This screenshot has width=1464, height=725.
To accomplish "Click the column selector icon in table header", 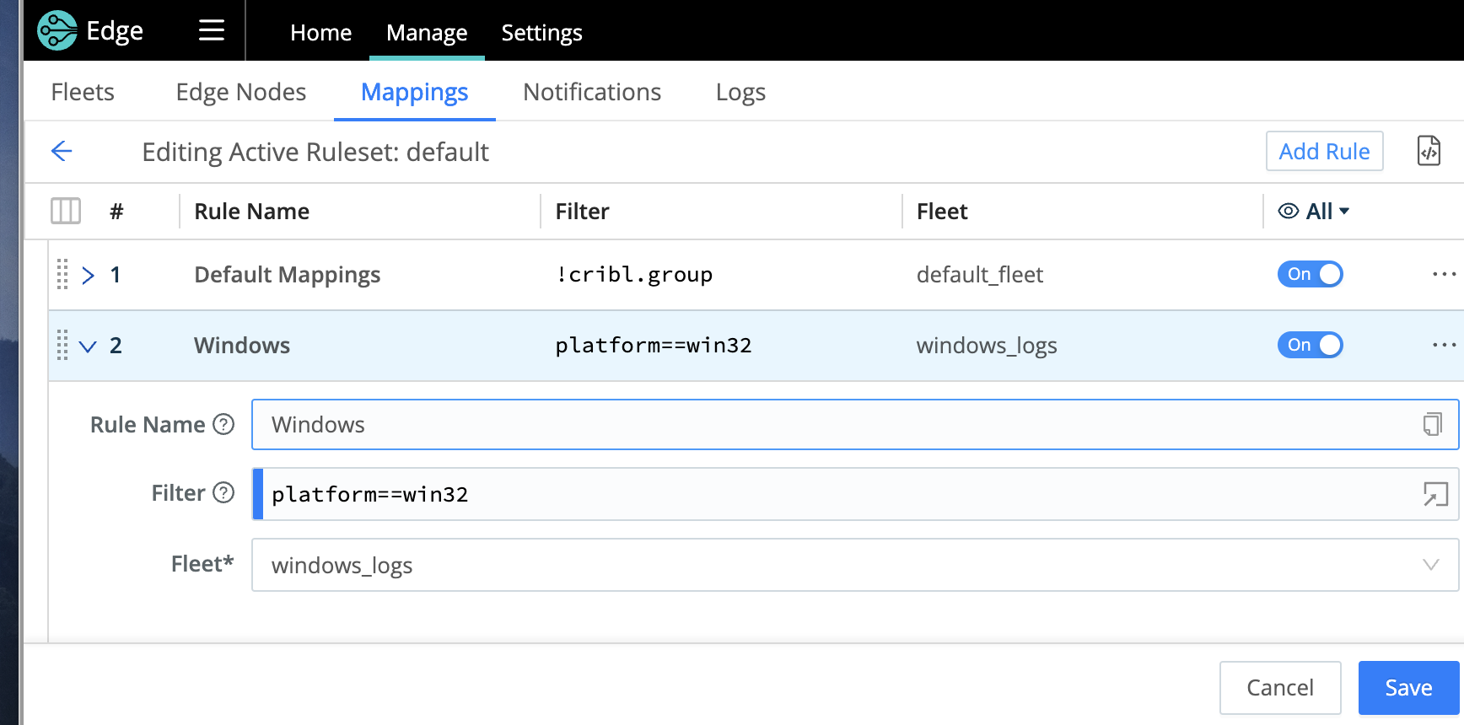I will pyautogui.click(x=66, y=211).
